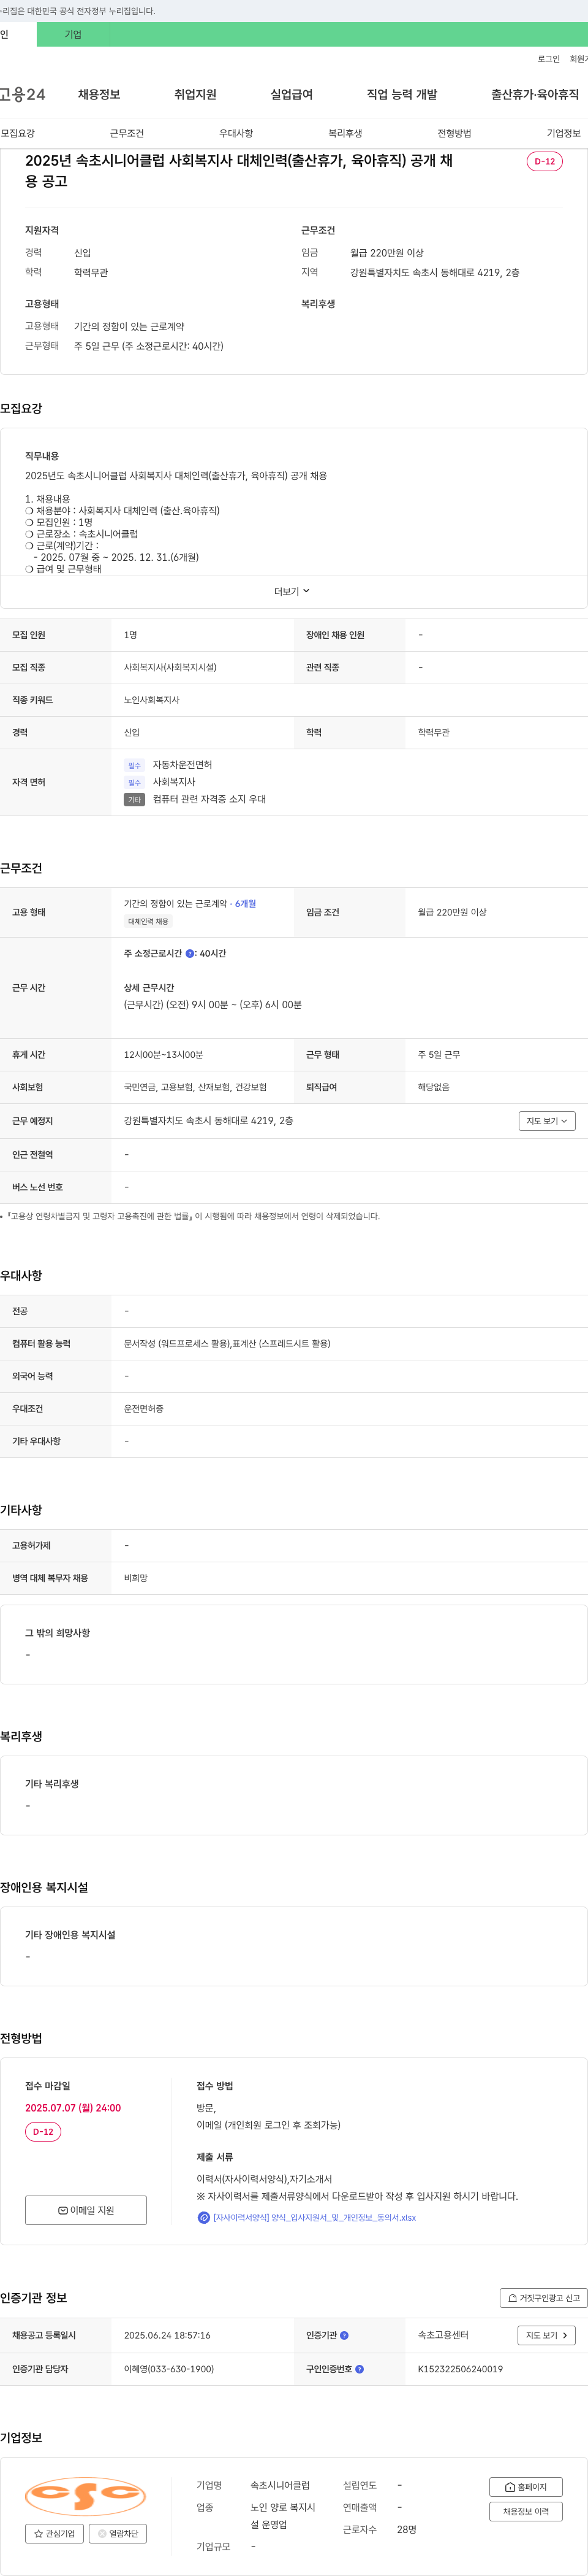Open 지도 보기 for 속초고용센터
This screenshot has width=588, height=2576.
[546, 2335]
